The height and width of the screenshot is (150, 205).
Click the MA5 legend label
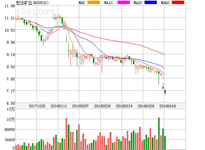(82, 3)
